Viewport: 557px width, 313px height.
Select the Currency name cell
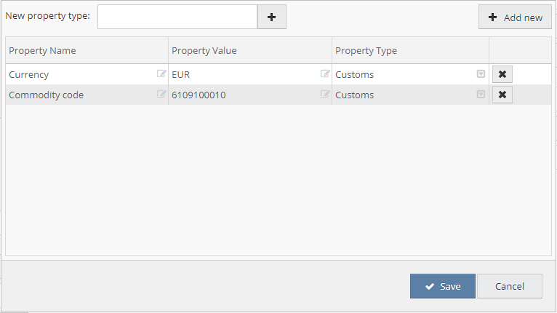click(x=73, y=74)
